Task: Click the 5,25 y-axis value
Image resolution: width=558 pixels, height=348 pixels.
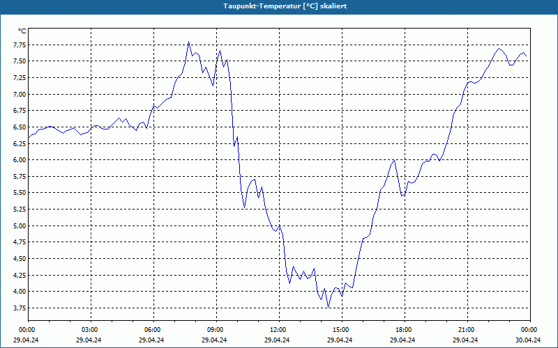Action: (x=20, y=209)
